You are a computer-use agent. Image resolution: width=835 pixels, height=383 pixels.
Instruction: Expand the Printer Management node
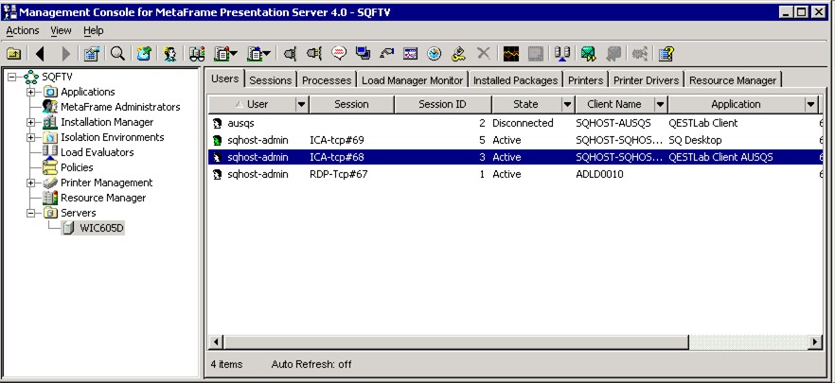pos(31,183)
